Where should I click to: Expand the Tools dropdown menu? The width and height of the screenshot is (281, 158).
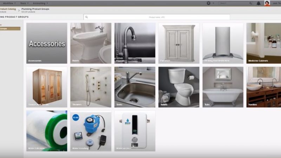tap(25, 3)
